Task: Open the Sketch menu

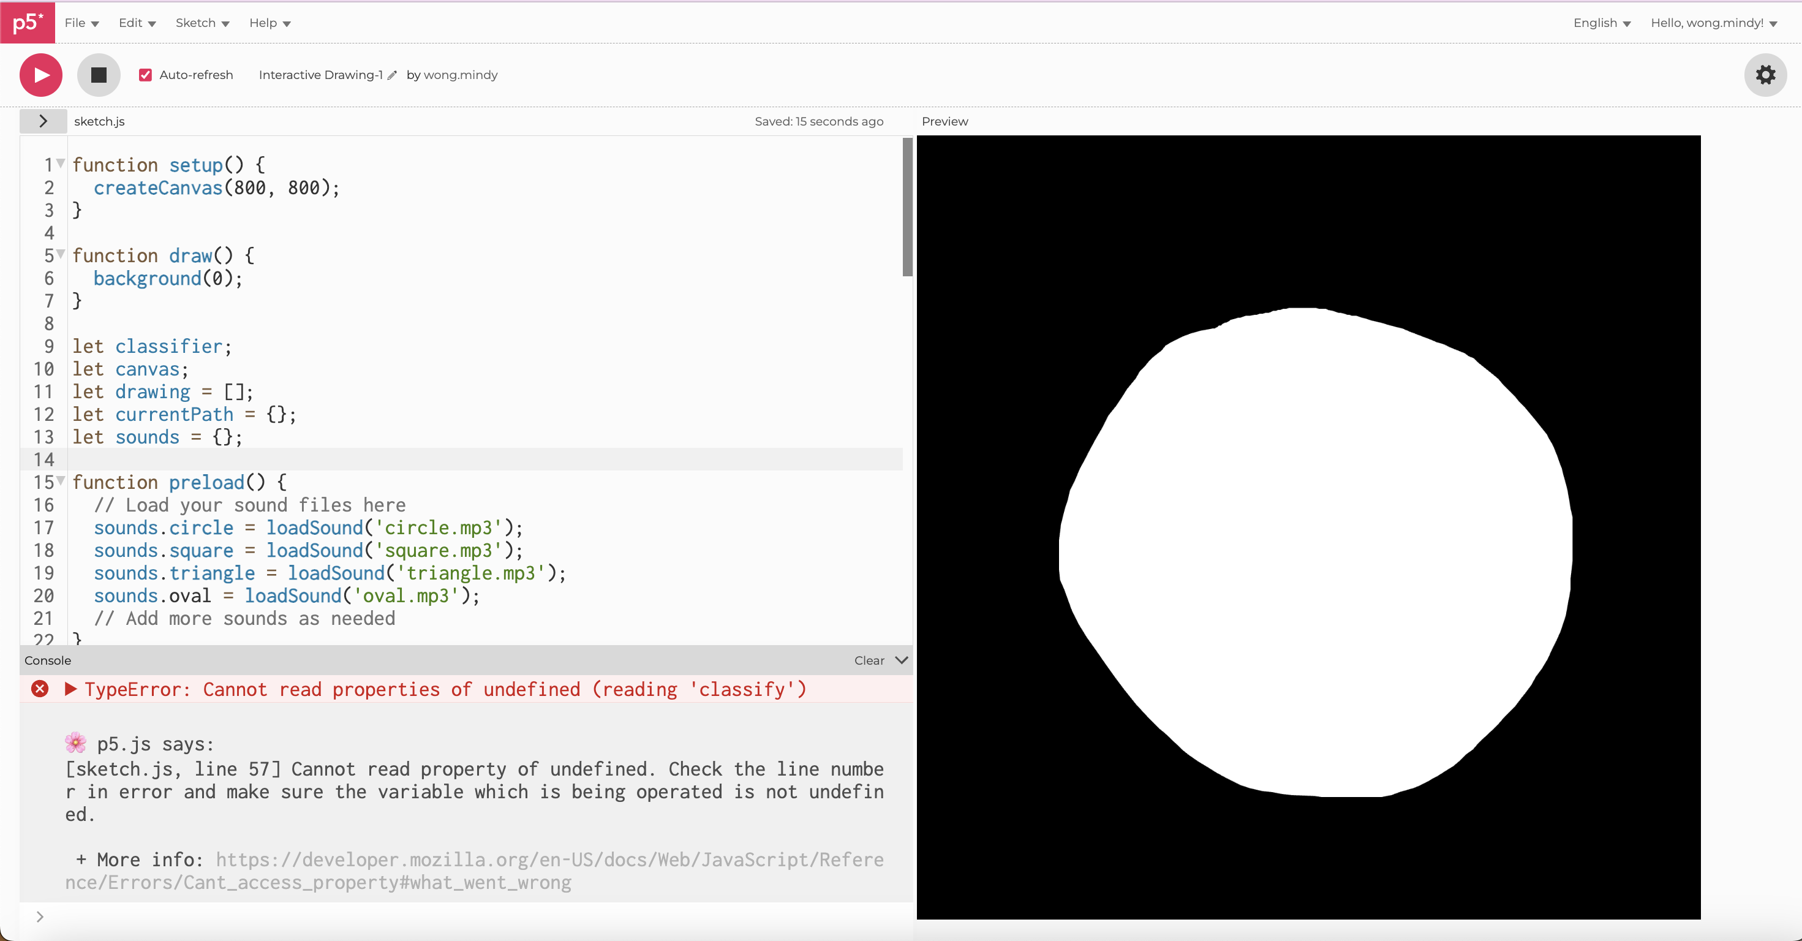Action: tap(202, 23)
